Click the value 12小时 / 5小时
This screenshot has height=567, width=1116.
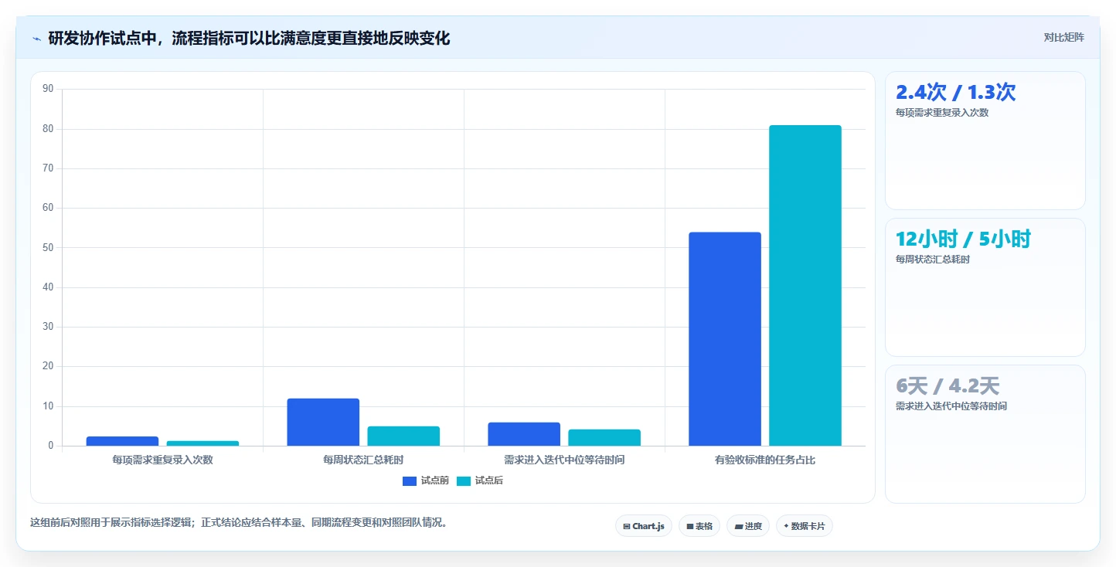963,239
